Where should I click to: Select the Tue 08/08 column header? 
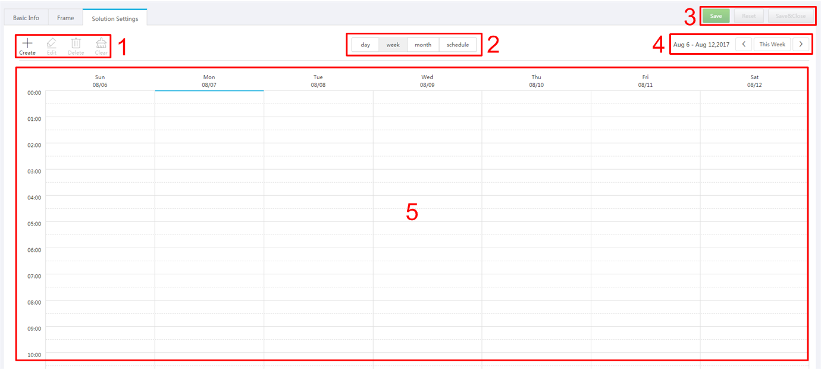click(x=318, y=81)
